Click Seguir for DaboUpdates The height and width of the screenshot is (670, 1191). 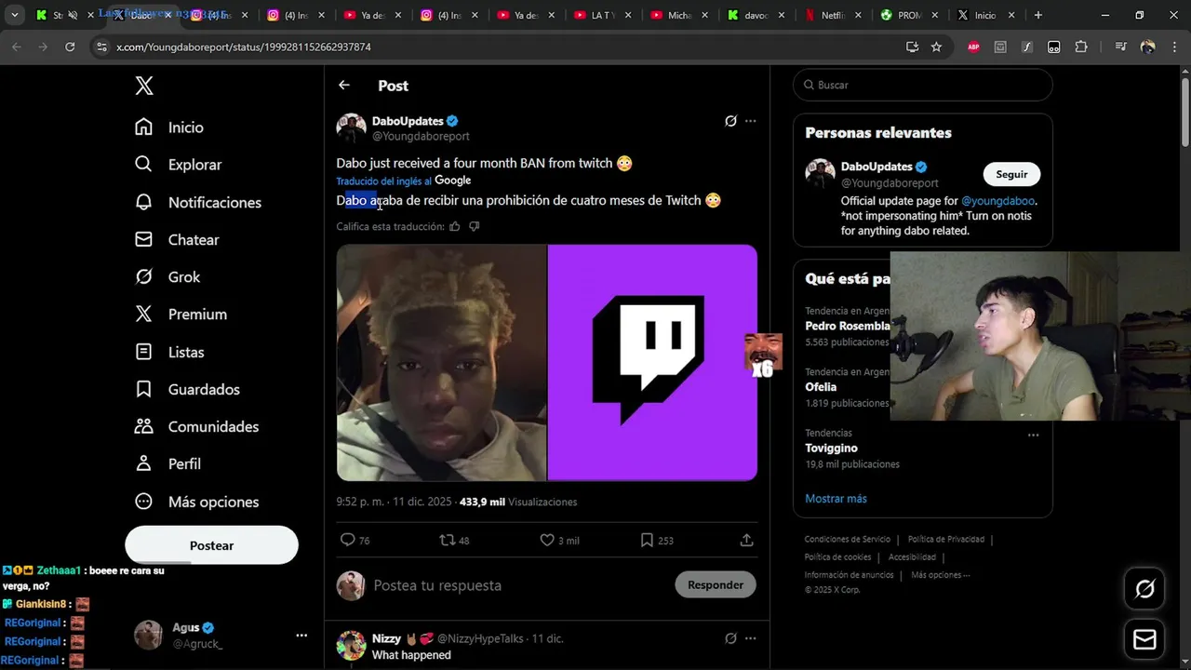tap(1011, 174)
